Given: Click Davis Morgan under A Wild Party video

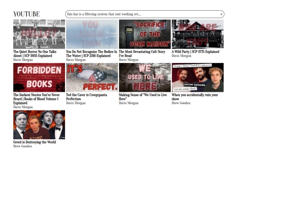Looking at the screenshot, I should click(181, 55).
